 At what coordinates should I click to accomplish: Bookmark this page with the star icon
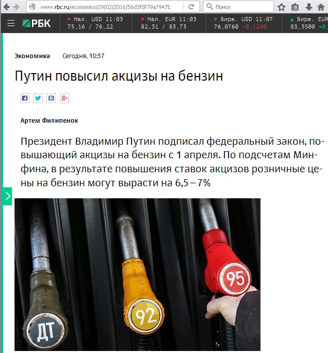pos(281,7)
